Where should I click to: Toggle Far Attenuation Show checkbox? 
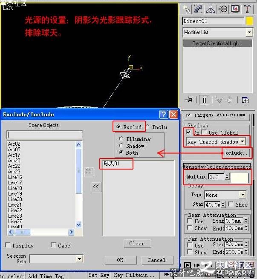pyautogui.click(x=190, y=252)
